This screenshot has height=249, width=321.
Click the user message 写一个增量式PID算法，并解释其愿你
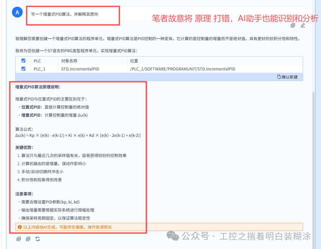[x=65, y=14]
